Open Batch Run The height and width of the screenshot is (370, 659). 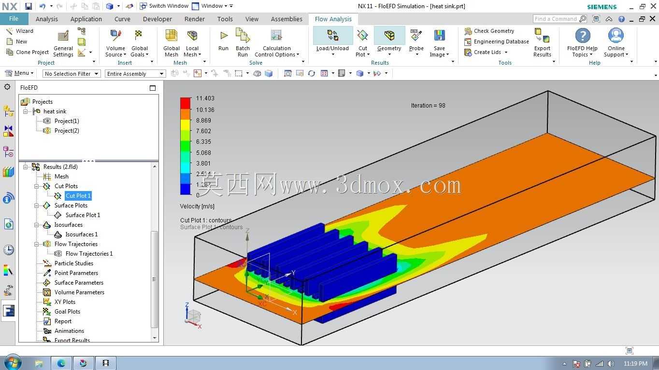pos(243,43)
